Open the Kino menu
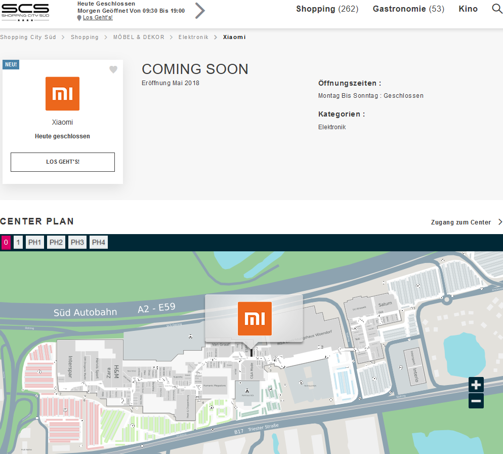Screen dimensions: 503x454 point(468,9)
